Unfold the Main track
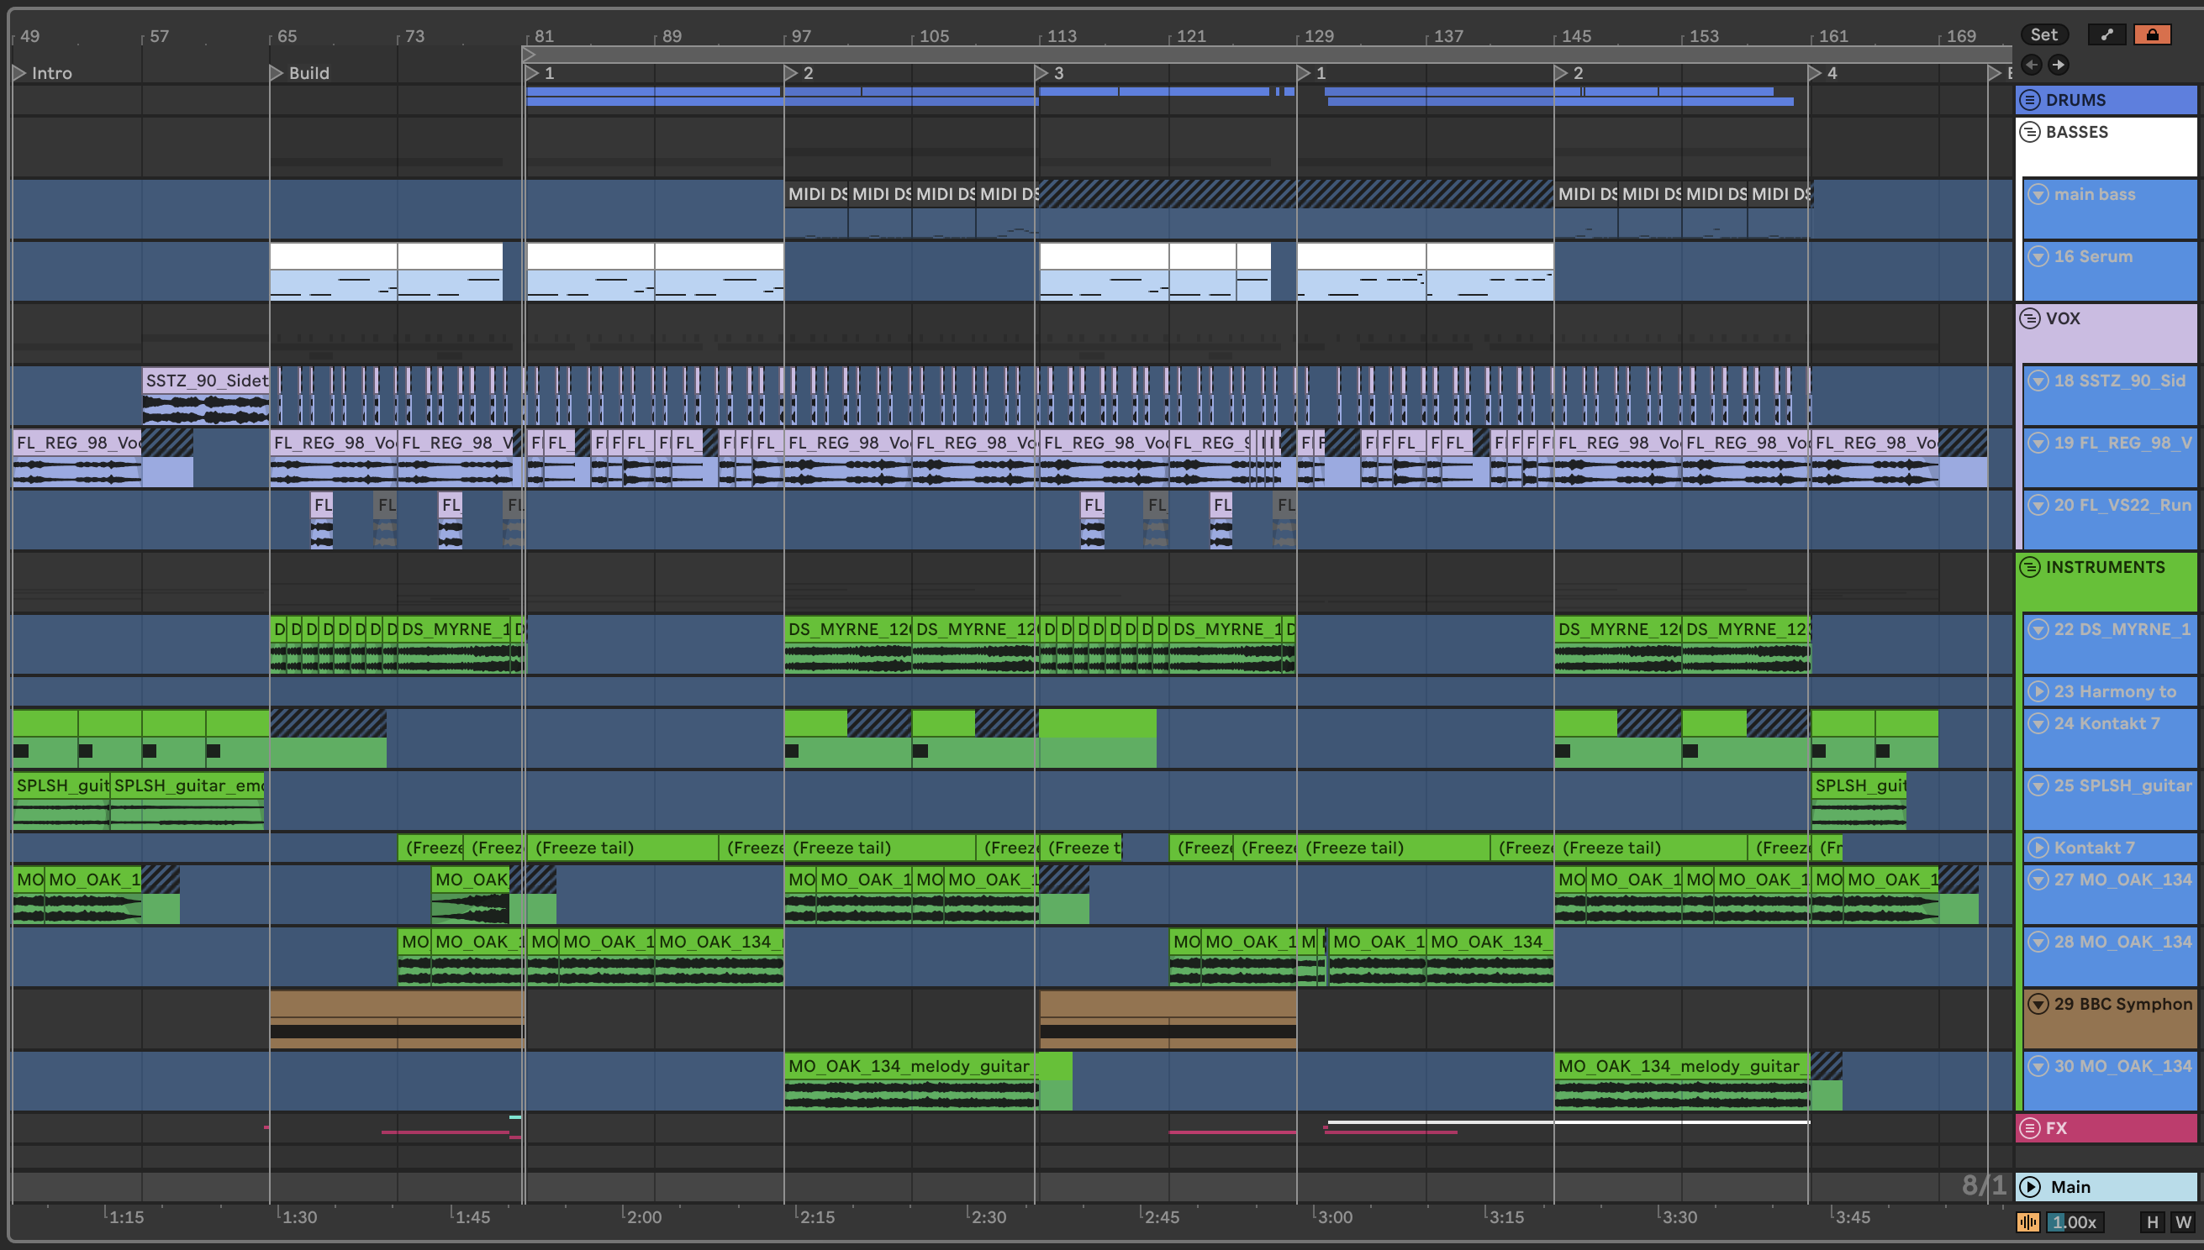 2030,1186
